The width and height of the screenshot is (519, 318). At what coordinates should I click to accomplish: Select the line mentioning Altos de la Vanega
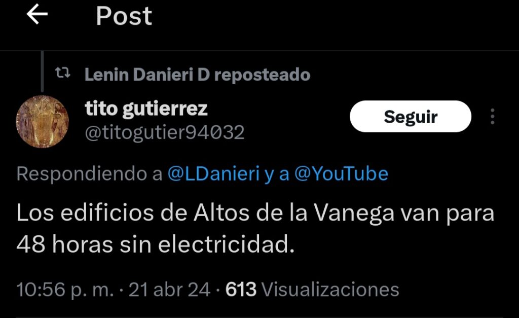coord(255,213)
